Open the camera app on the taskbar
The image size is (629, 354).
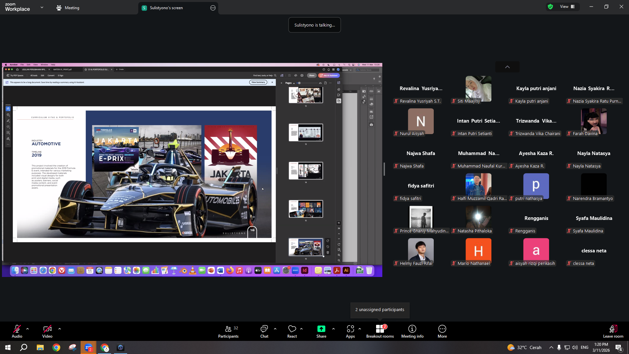click(121, 347)
